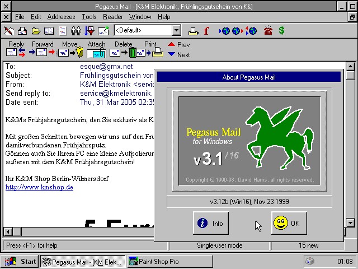This screenshot has height=269, width=358.
Task: Open the new mail inbox tray icon
Action: point(22,31)
